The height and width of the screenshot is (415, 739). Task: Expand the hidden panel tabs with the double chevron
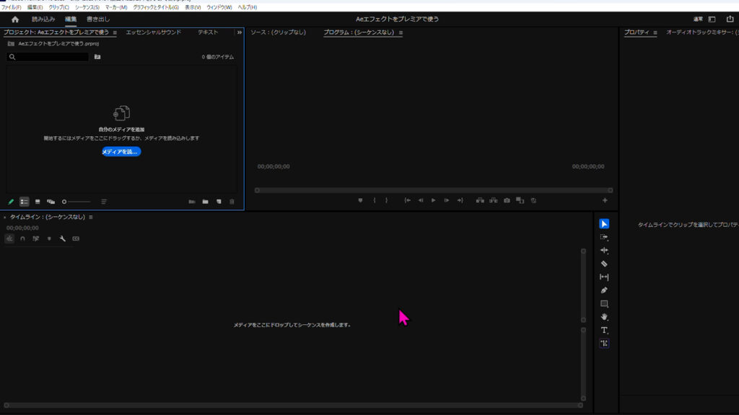tap(239, 32)
